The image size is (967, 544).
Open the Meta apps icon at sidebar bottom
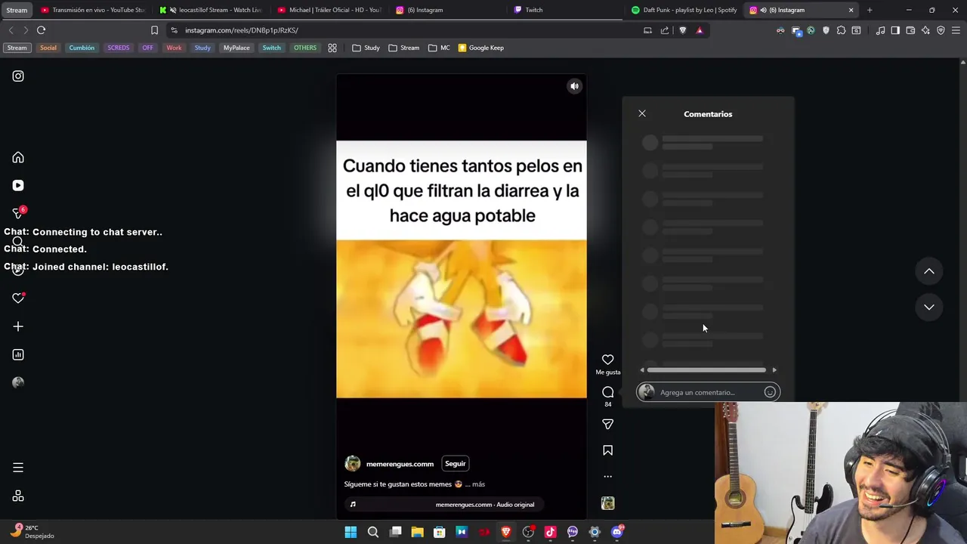(18, 496)
